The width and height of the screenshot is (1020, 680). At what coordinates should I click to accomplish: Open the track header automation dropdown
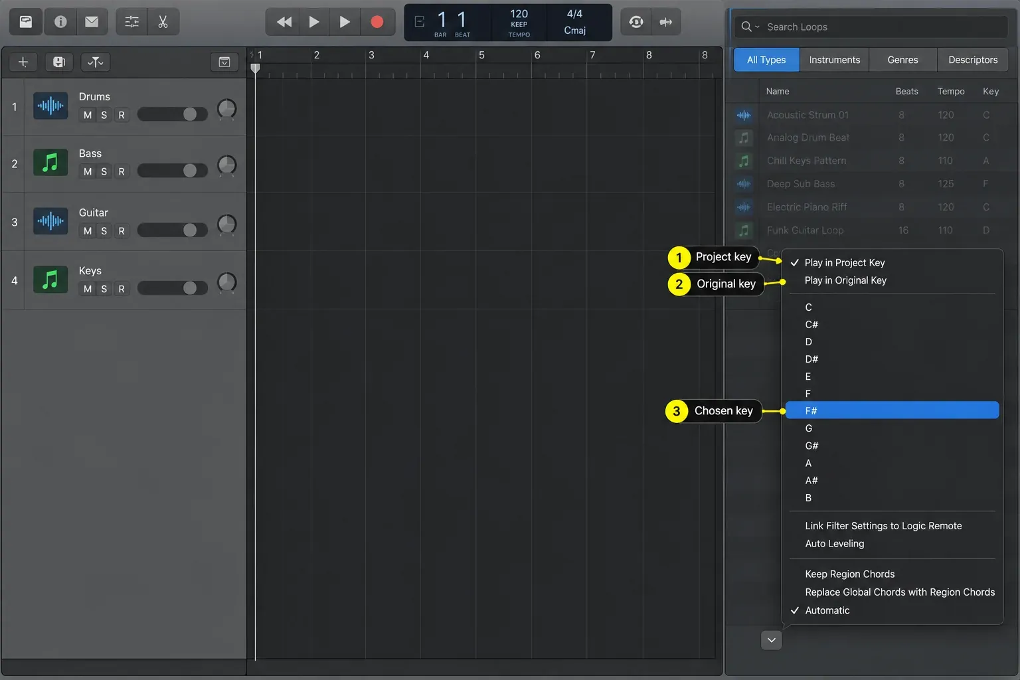tap(96, 62)
